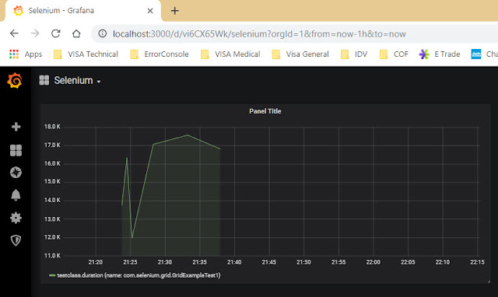498x297 pixels.
Task: Open the Grafana logo home menu
Action: (x=15, y=81)
